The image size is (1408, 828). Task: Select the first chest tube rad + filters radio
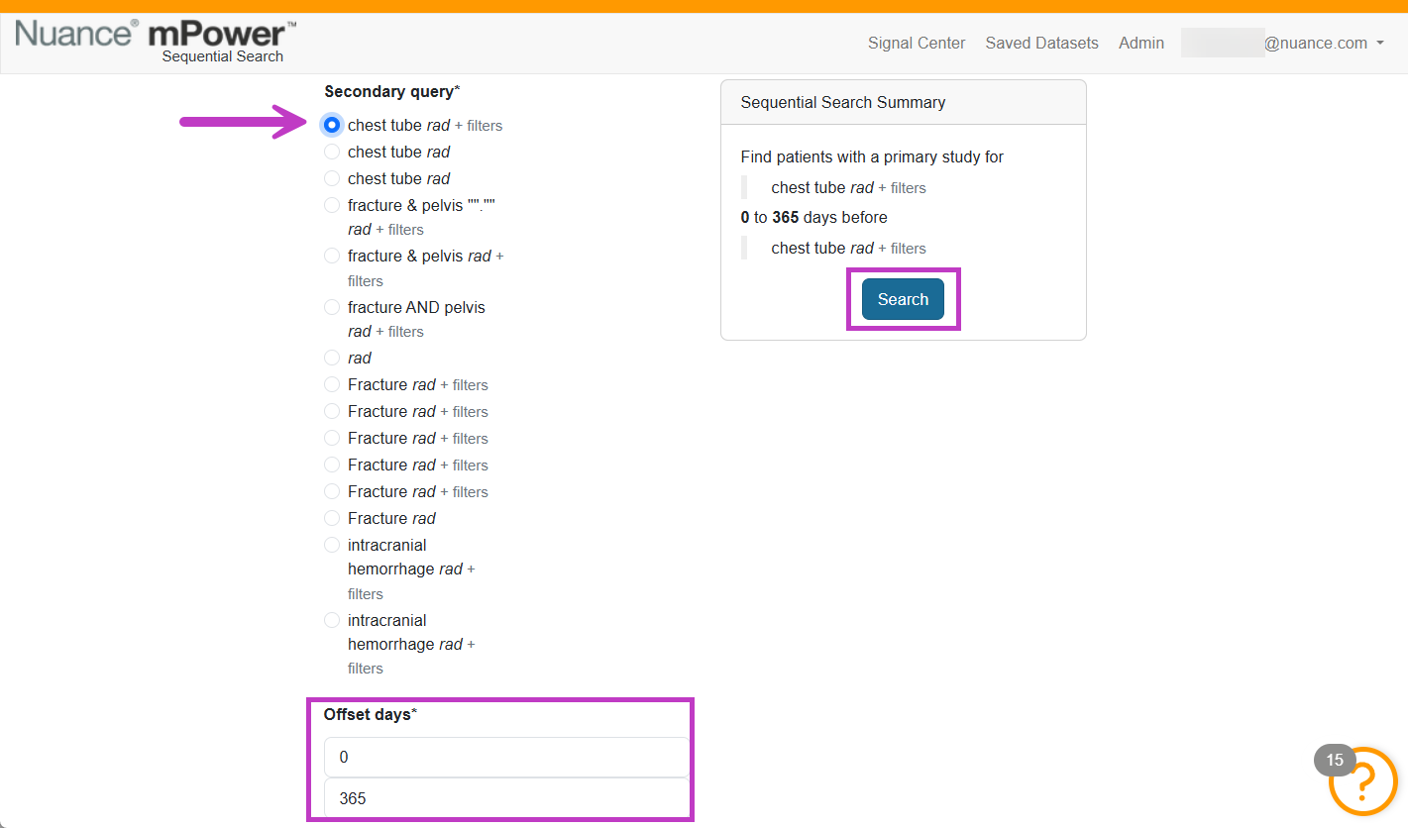click(x=332, y=126)
